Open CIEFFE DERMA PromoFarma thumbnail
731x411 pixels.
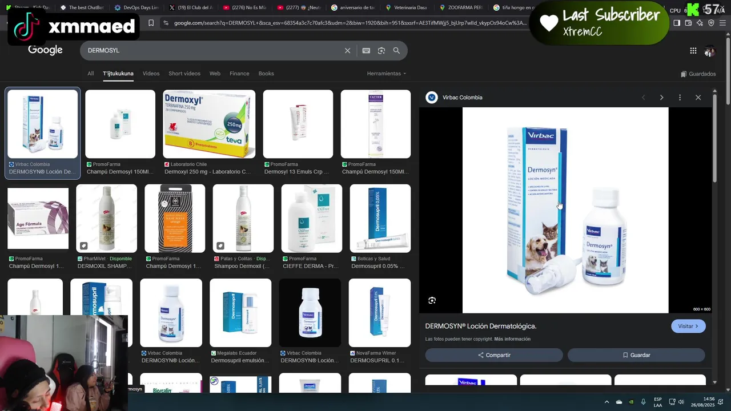coord(312,218)
